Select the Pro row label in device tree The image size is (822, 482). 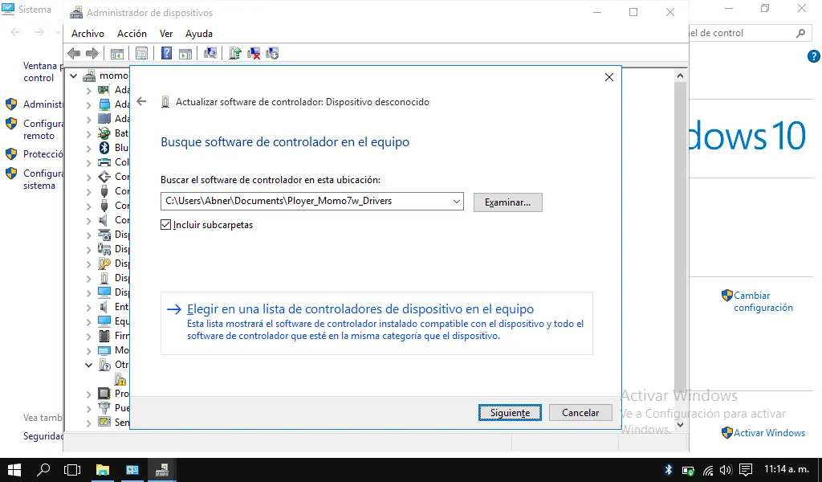coord(122,394)
